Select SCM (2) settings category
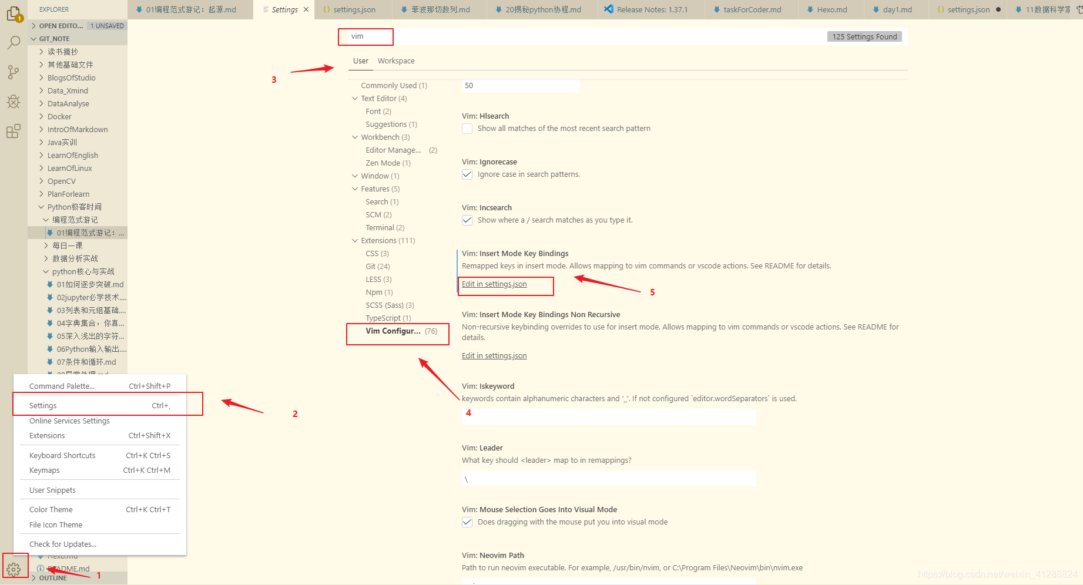Viewport: 1083px width, 585px height. tap(378, 215)
